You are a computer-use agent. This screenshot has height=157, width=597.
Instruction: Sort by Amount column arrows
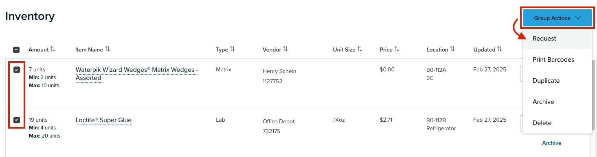pos(53,49)
